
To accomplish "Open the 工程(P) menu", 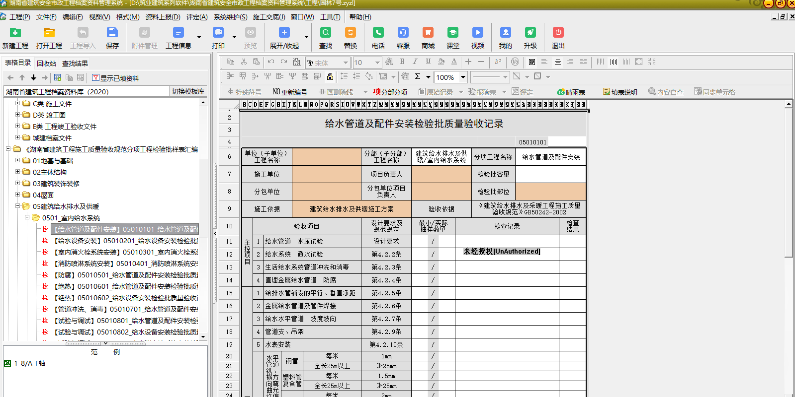I will tap(19, 17).
